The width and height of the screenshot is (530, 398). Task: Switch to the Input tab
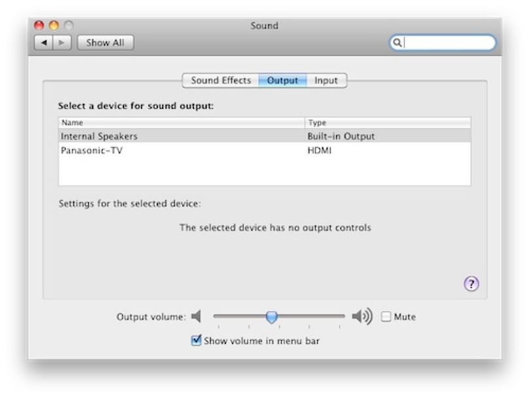click(327, 80)
